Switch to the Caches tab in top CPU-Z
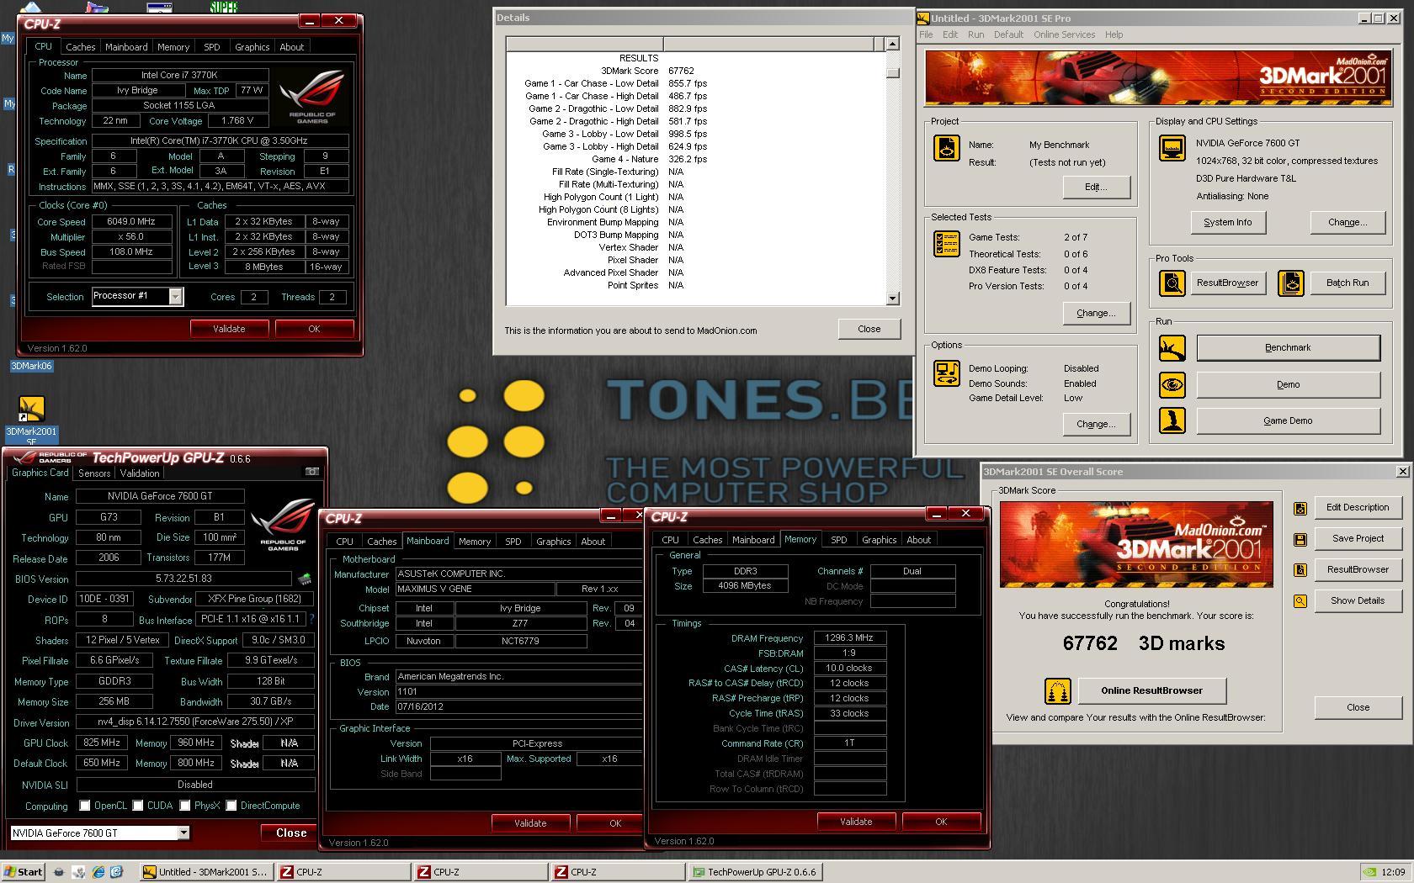This screenshot has width=1414, height=883. [81, 47]
